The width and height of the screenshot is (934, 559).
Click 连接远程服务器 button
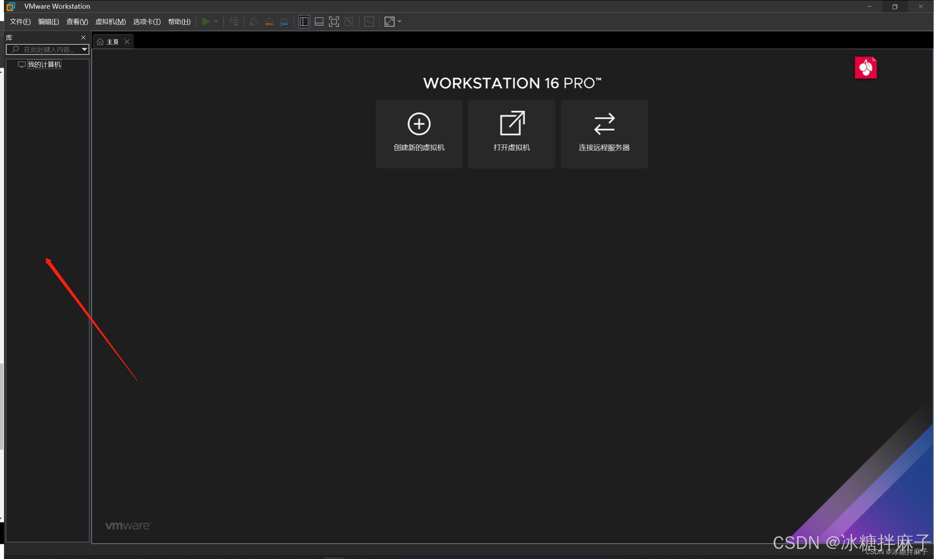click(604, 134)
